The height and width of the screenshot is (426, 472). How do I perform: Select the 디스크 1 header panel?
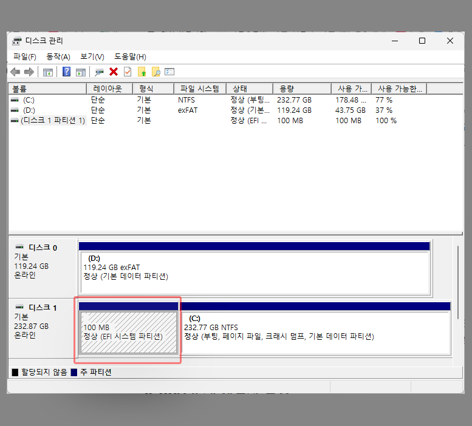[43, 328]
